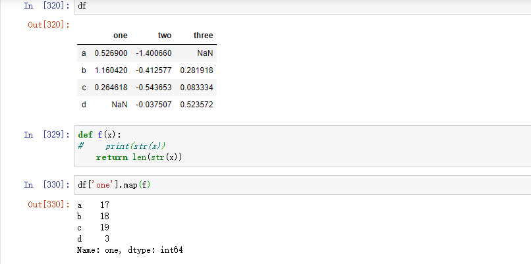Screen dimensions: 531x264
Task: Click the df['one'].map(f) code cell
Action: click(296, 185)
